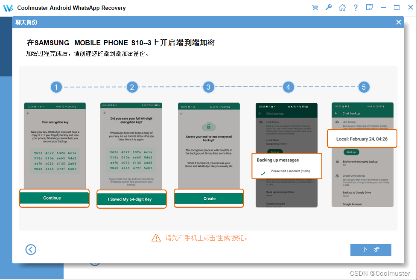417x280 pixels.
Task: Click the 聊天备份 dialog title
Action: coord(26,22)
